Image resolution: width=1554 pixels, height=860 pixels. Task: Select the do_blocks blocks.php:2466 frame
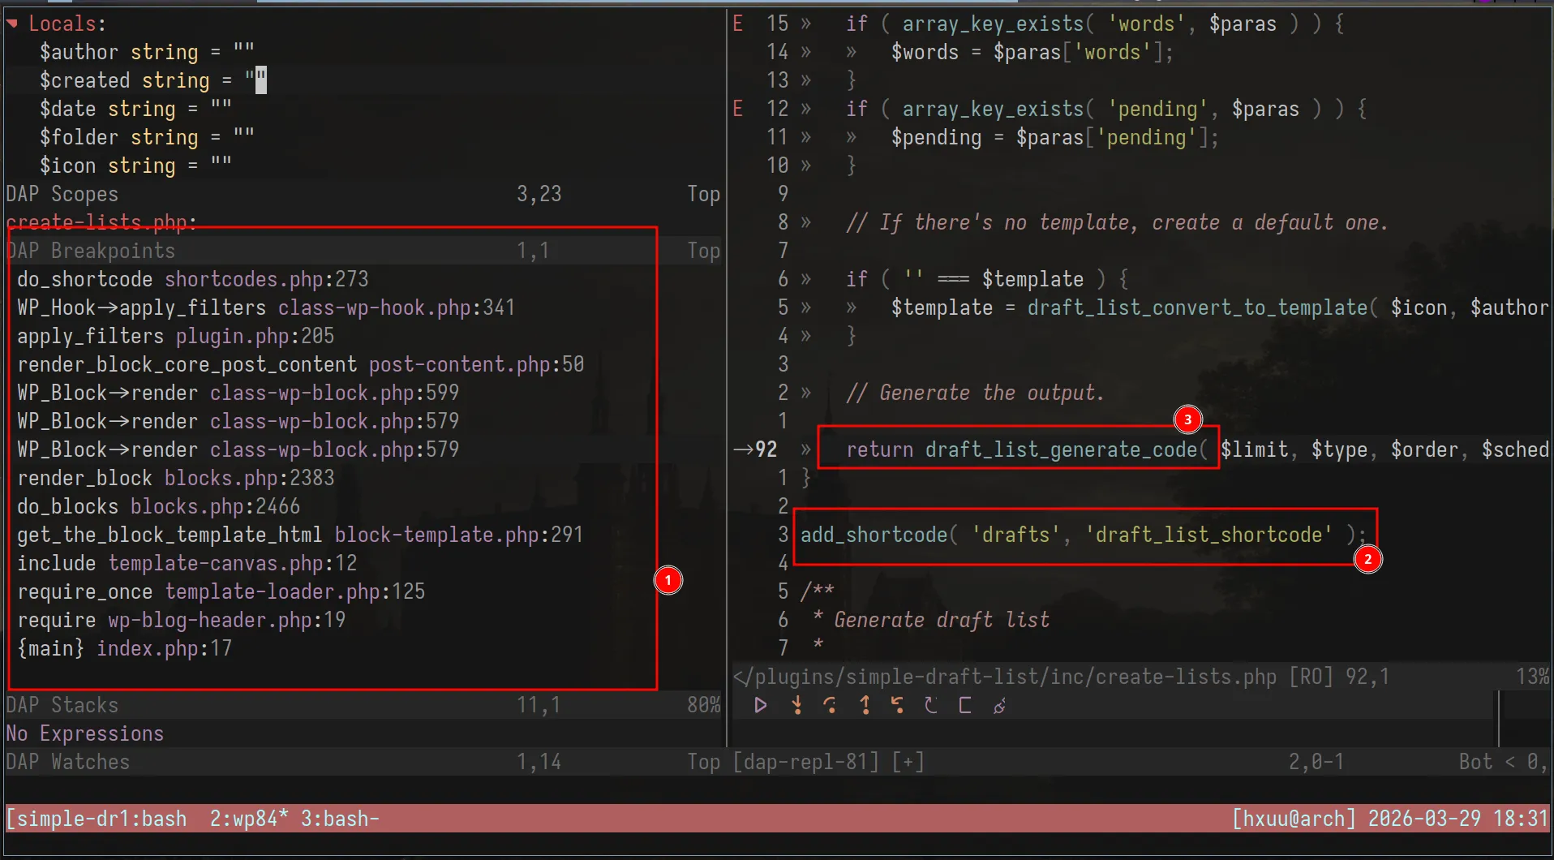[x=159, y=506]
